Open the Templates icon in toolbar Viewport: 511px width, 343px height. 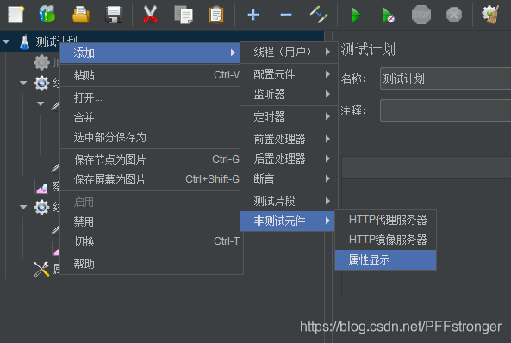coord(47,15)
